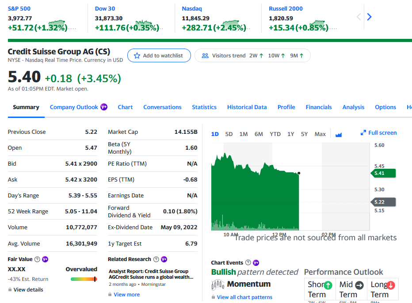Click the lock icon beside View all chart patterns
Screen dimensions: 412x303
pos(214,297)
